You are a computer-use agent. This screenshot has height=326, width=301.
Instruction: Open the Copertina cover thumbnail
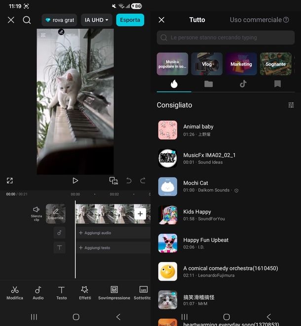coord(56,214)
